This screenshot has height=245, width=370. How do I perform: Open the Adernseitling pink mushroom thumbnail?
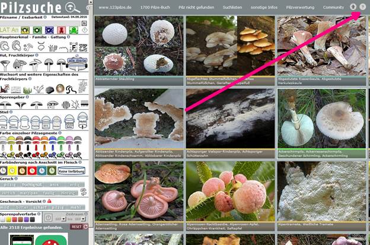[139, 191]
